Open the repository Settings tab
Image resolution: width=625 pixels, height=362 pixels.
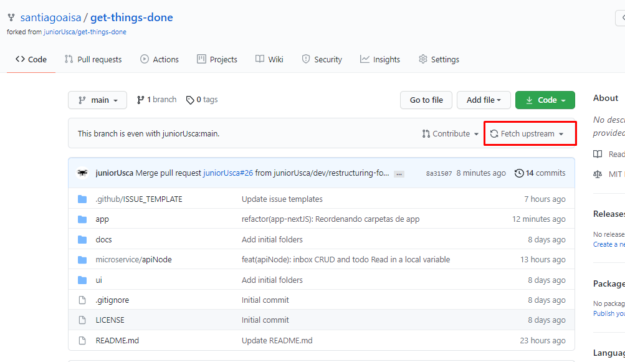point(439,59)
